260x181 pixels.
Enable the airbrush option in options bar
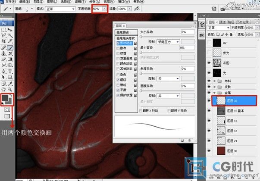[x=137, y=9]
